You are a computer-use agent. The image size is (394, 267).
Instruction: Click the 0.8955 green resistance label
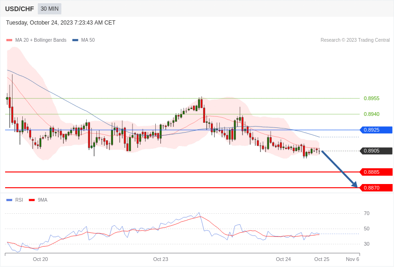[x=372, y=98]
